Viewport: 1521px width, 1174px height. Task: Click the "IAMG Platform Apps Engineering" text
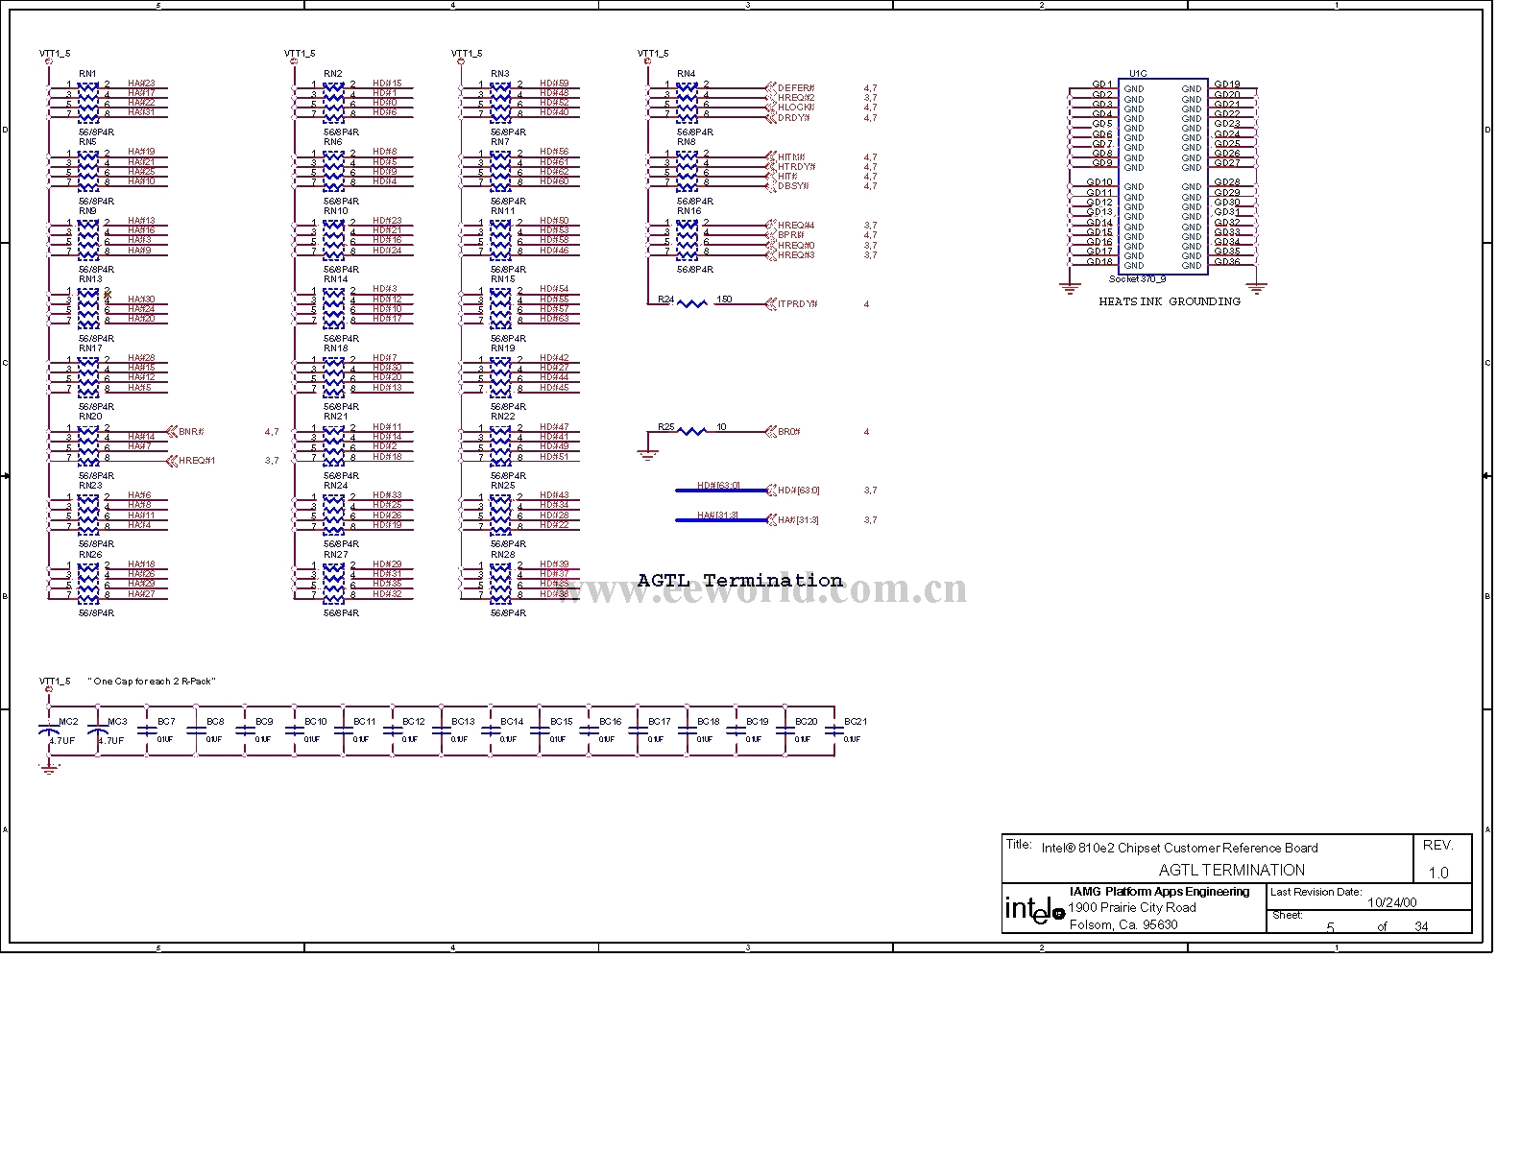click(x=1160, y=892)
